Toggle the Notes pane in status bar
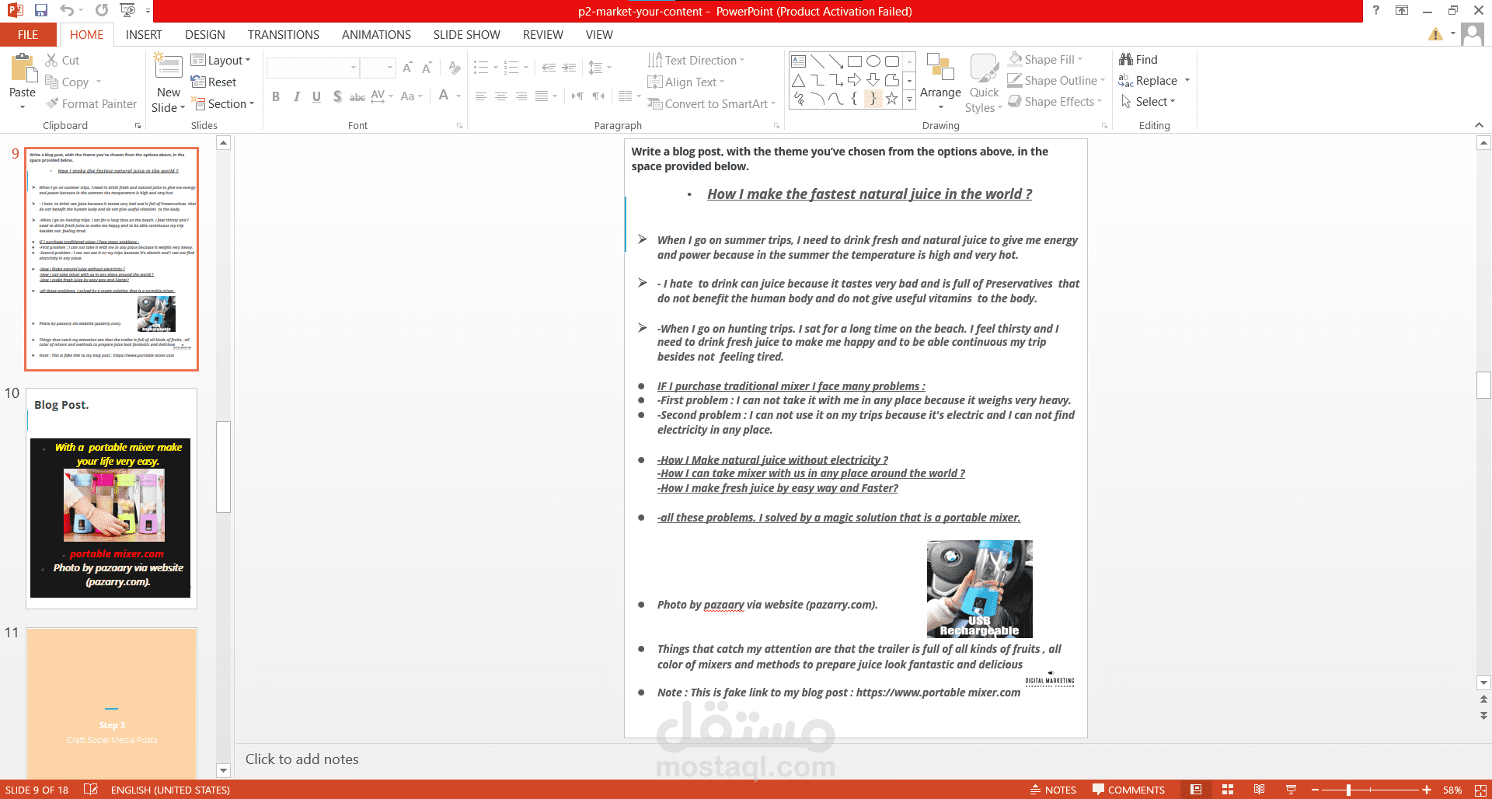The image size is (1492, 799). click(x=1053, y=790)
